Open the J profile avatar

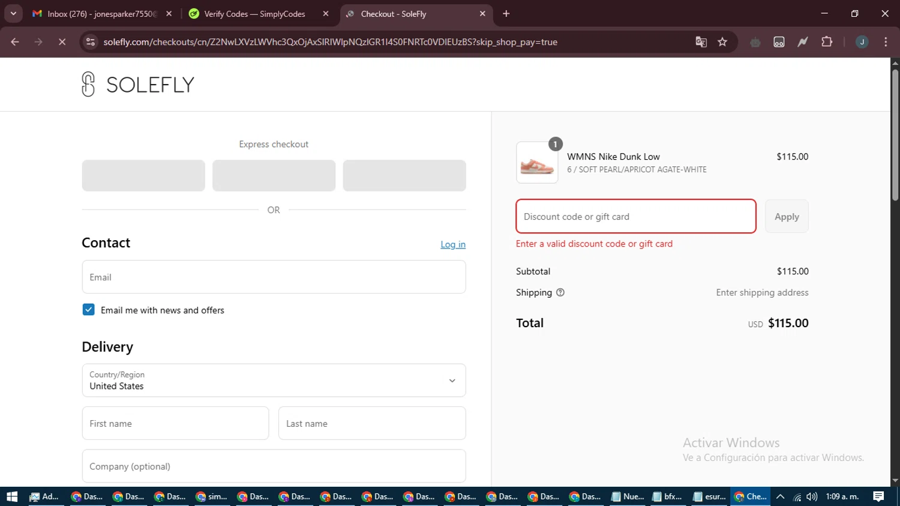862,42
